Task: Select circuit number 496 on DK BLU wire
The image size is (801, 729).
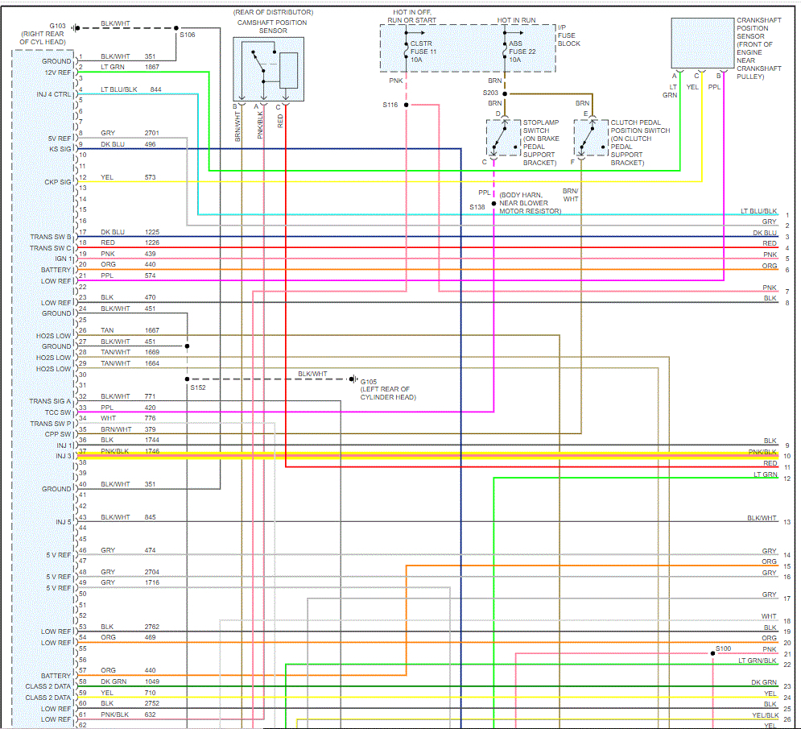Action: [x=150, y=144]
